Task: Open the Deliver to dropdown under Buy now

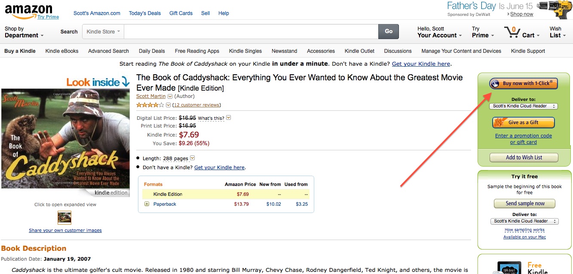Action: pos(523,106)
